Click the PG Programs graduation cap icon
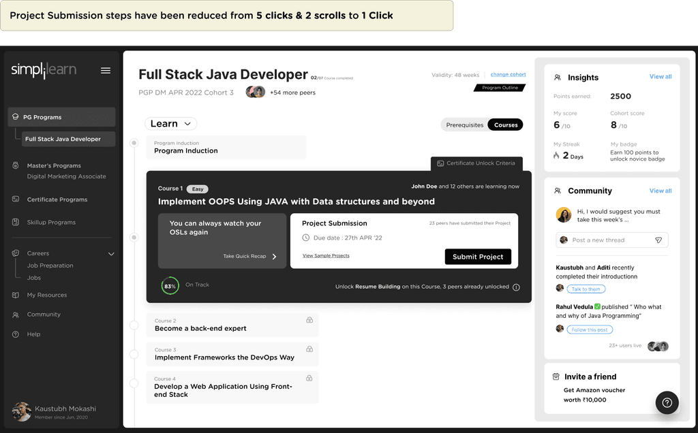Image resolution: width=698 pixels, height=433 pixels. point(15,117)
